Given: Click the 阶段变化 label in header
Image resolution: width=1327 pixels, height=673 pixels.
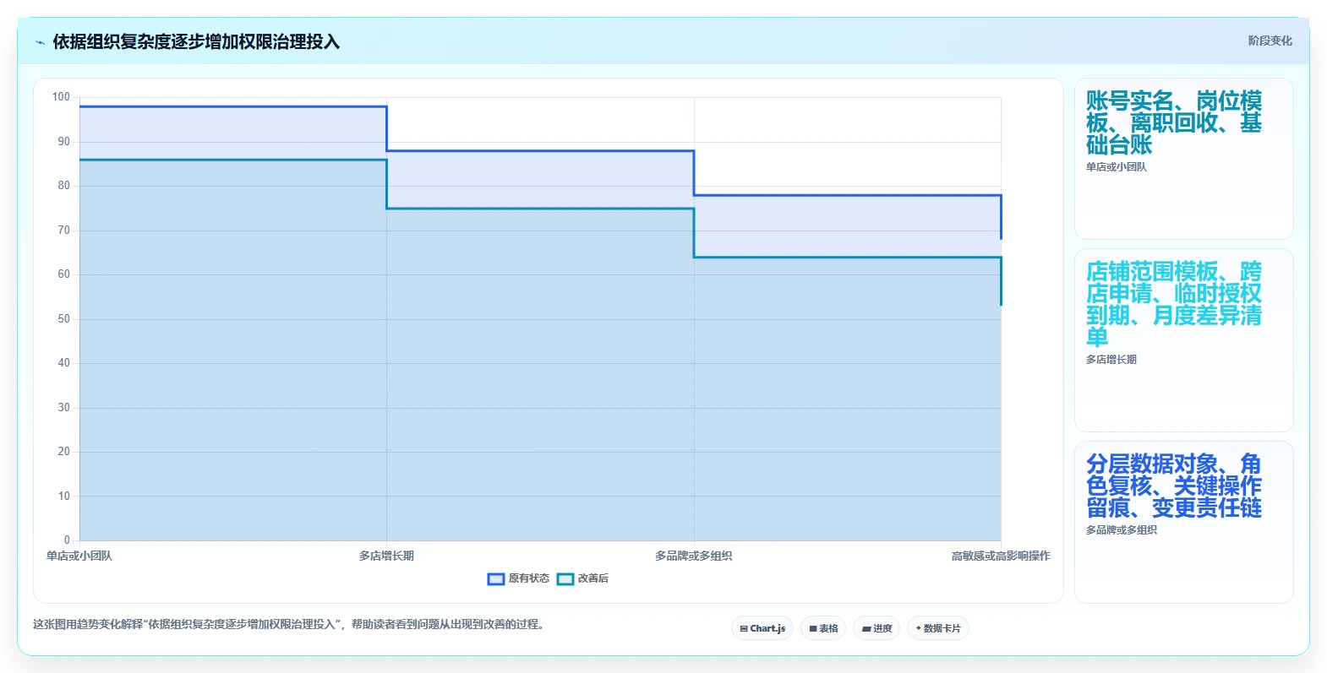Looking at the screenshot, I should tap(1270, 41).
